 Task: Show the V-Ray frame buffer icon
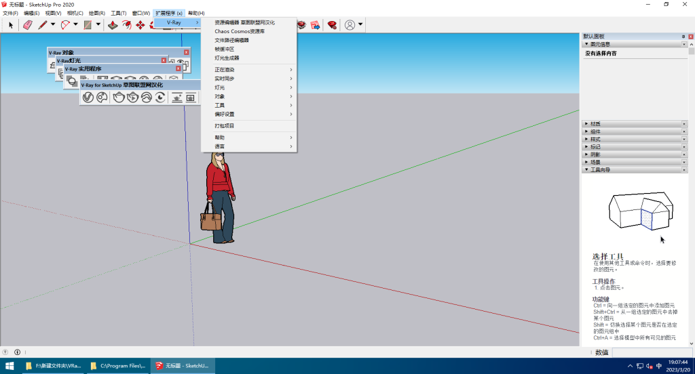[191, 98]
